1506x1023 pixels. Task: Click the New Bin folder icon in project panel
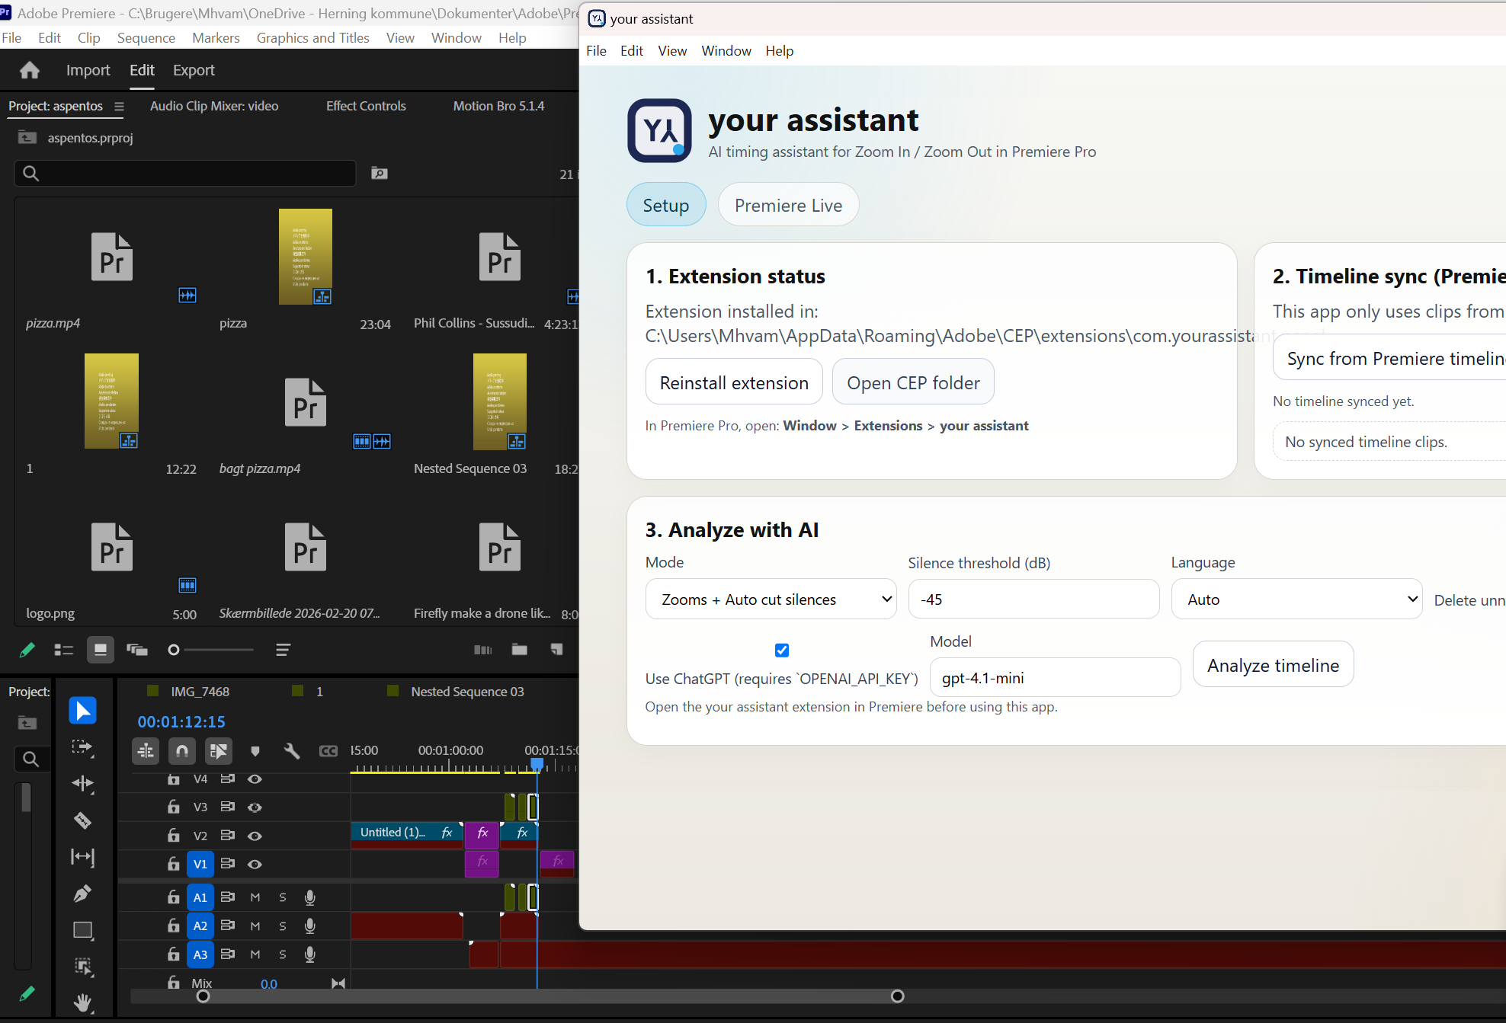tap(520, 650)
